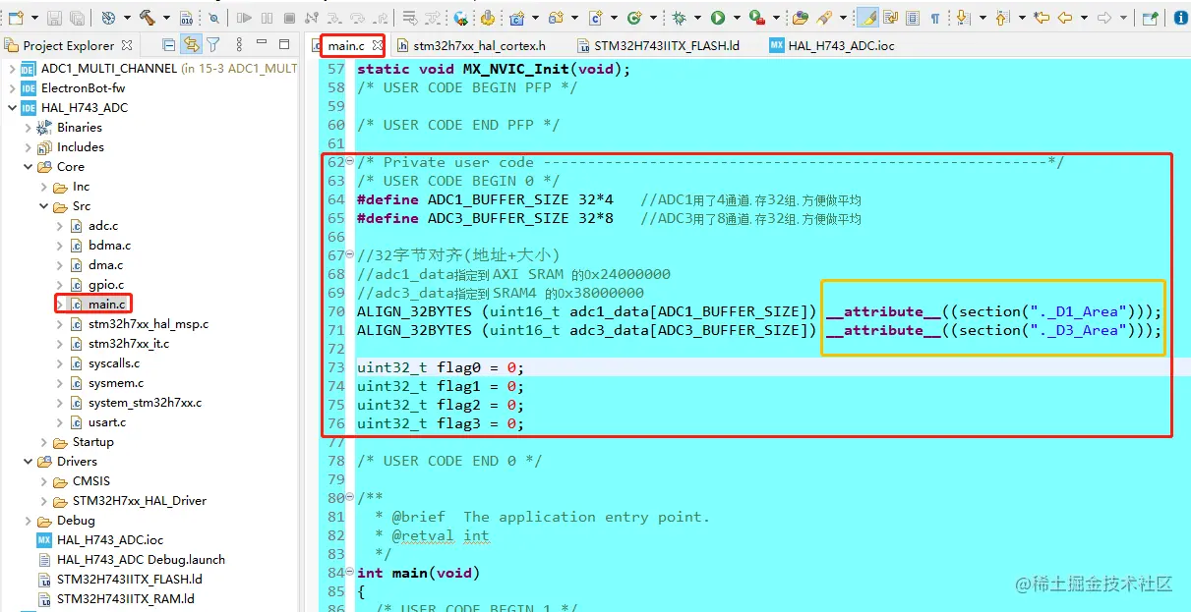Toggle Mark Occurrences highlighter icon
Screen dimensions: 1191x612
point(867,18)
